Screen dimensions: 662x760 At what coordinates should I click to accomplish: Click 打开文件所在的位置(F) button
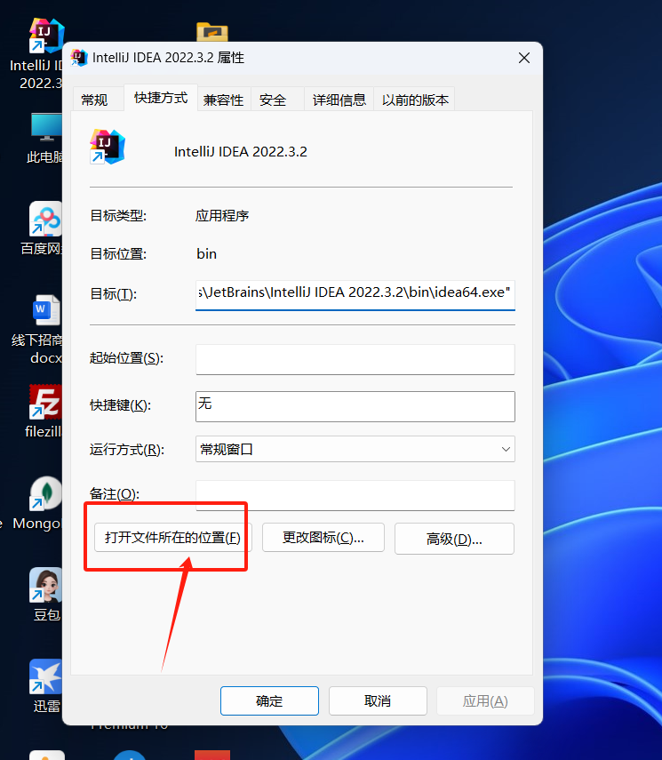[x=172, y=538]
